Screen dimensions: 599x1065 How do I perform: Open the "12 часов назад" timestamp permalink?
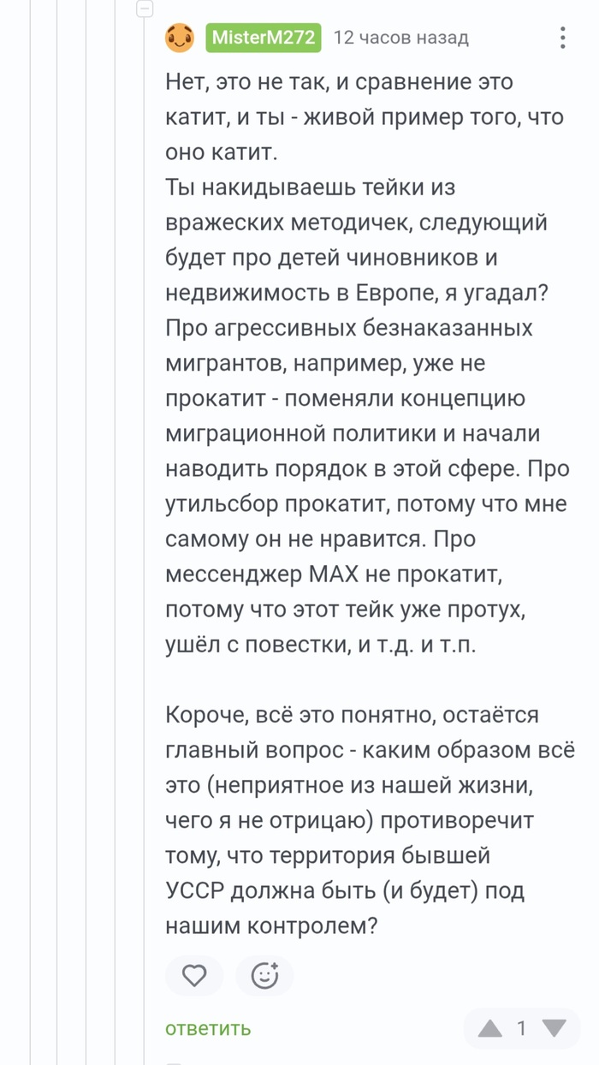click(400, 38)
